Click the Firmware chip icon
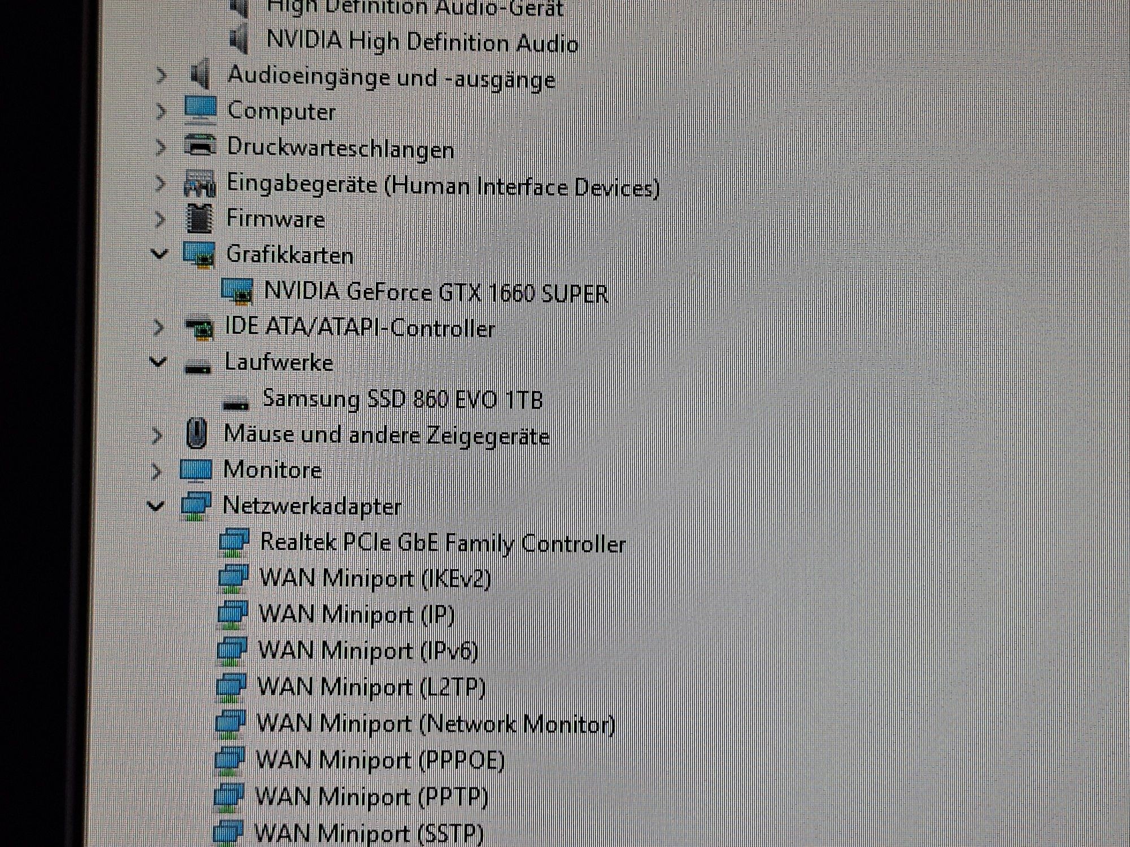 (199, 218)
